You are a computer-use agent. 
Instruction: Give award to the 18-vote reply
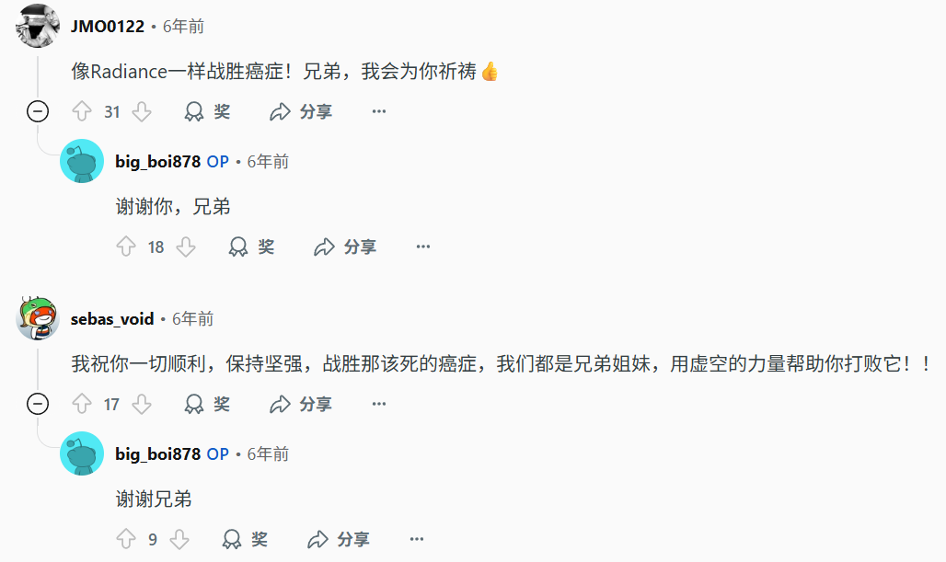(251, 247)
